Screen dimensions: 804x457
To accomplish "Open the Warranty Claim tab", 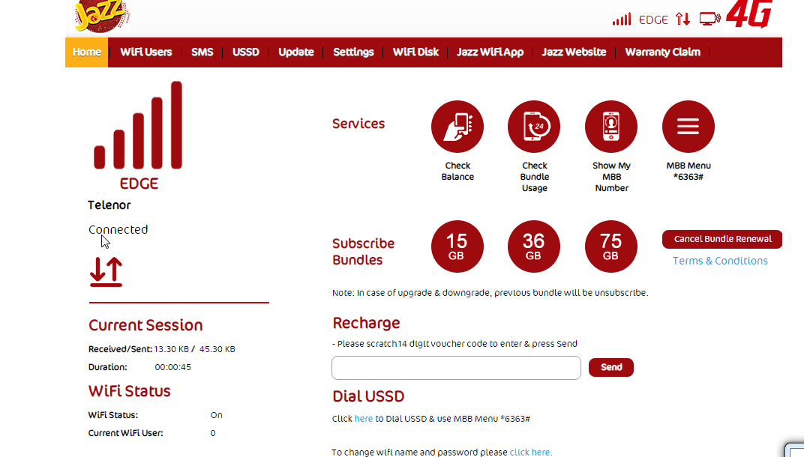I will (662, 52).
